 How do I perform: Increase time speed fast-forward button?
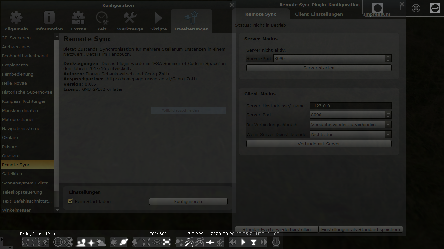click(264, 242)
